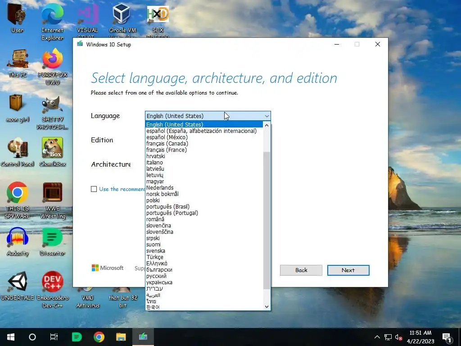Choose lietuvių from the list
Viewport: 461px width, 346px height.
[x=204, y=175]
